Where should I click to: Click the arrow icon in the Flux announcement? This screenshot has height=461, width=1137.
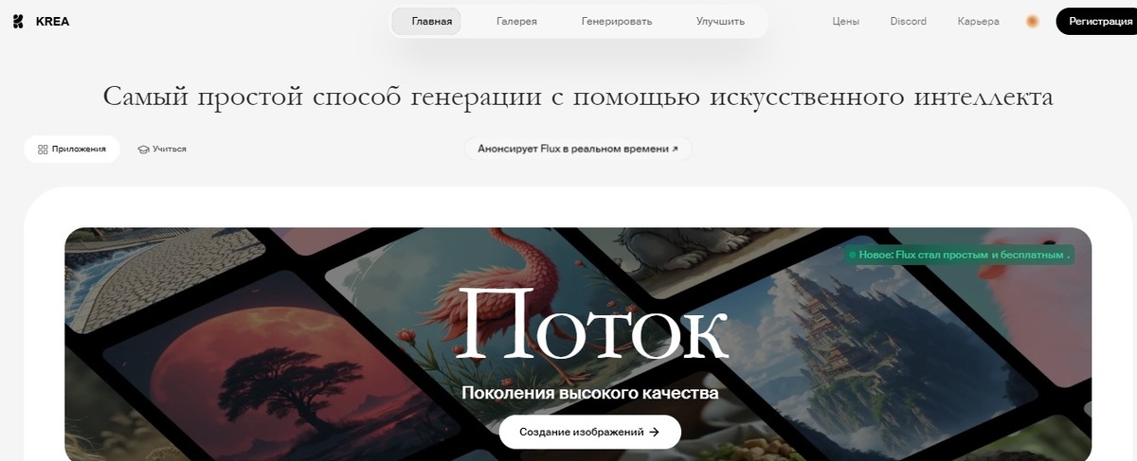tap(675, 149)
